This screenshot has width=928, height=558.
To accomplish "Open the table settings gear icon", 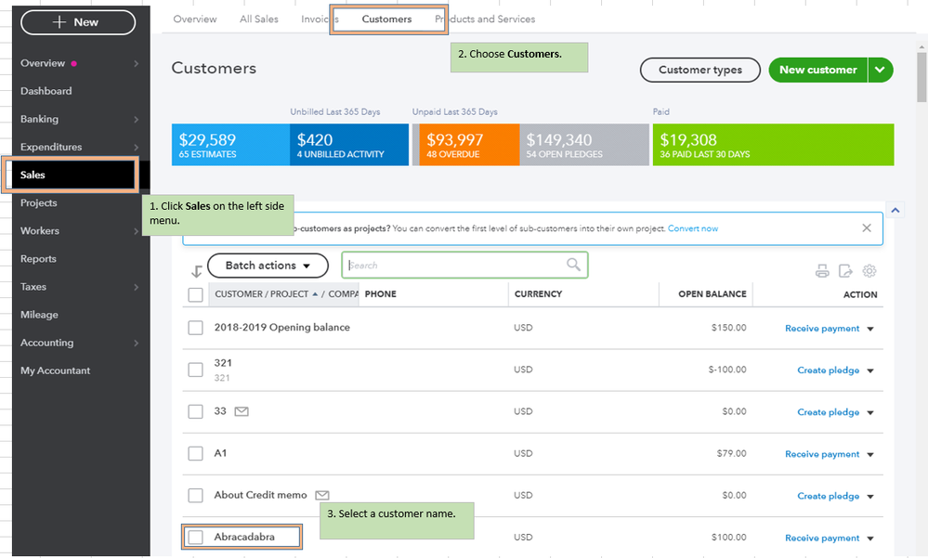I will point(869,271).
